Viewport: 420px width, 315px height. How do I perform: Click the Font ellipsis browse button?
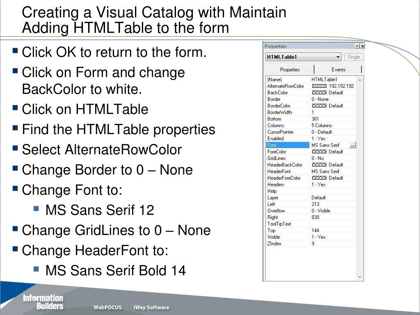(x=352, y=145)
